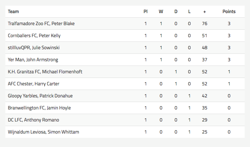Click the 25 score for Wijnaldum Leviosa
The width and height of the screenshot is (250, 147).
(205, 132)
